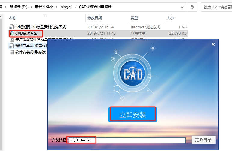232x151 pixels.
Task: Select the 软件安装说明-必读 document icon
Action: point(12,52)
